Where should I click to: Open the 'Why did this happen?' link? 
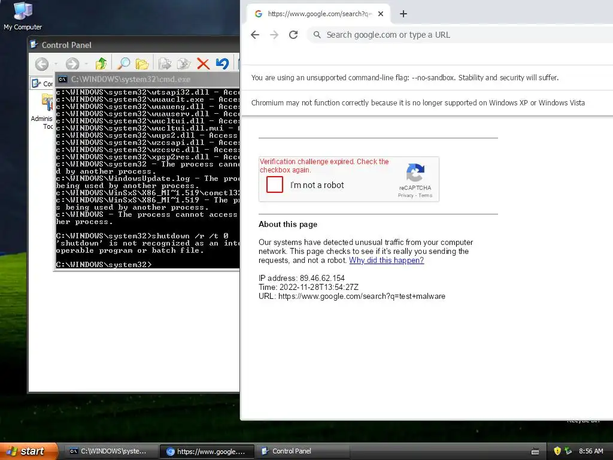click(386, 261)
